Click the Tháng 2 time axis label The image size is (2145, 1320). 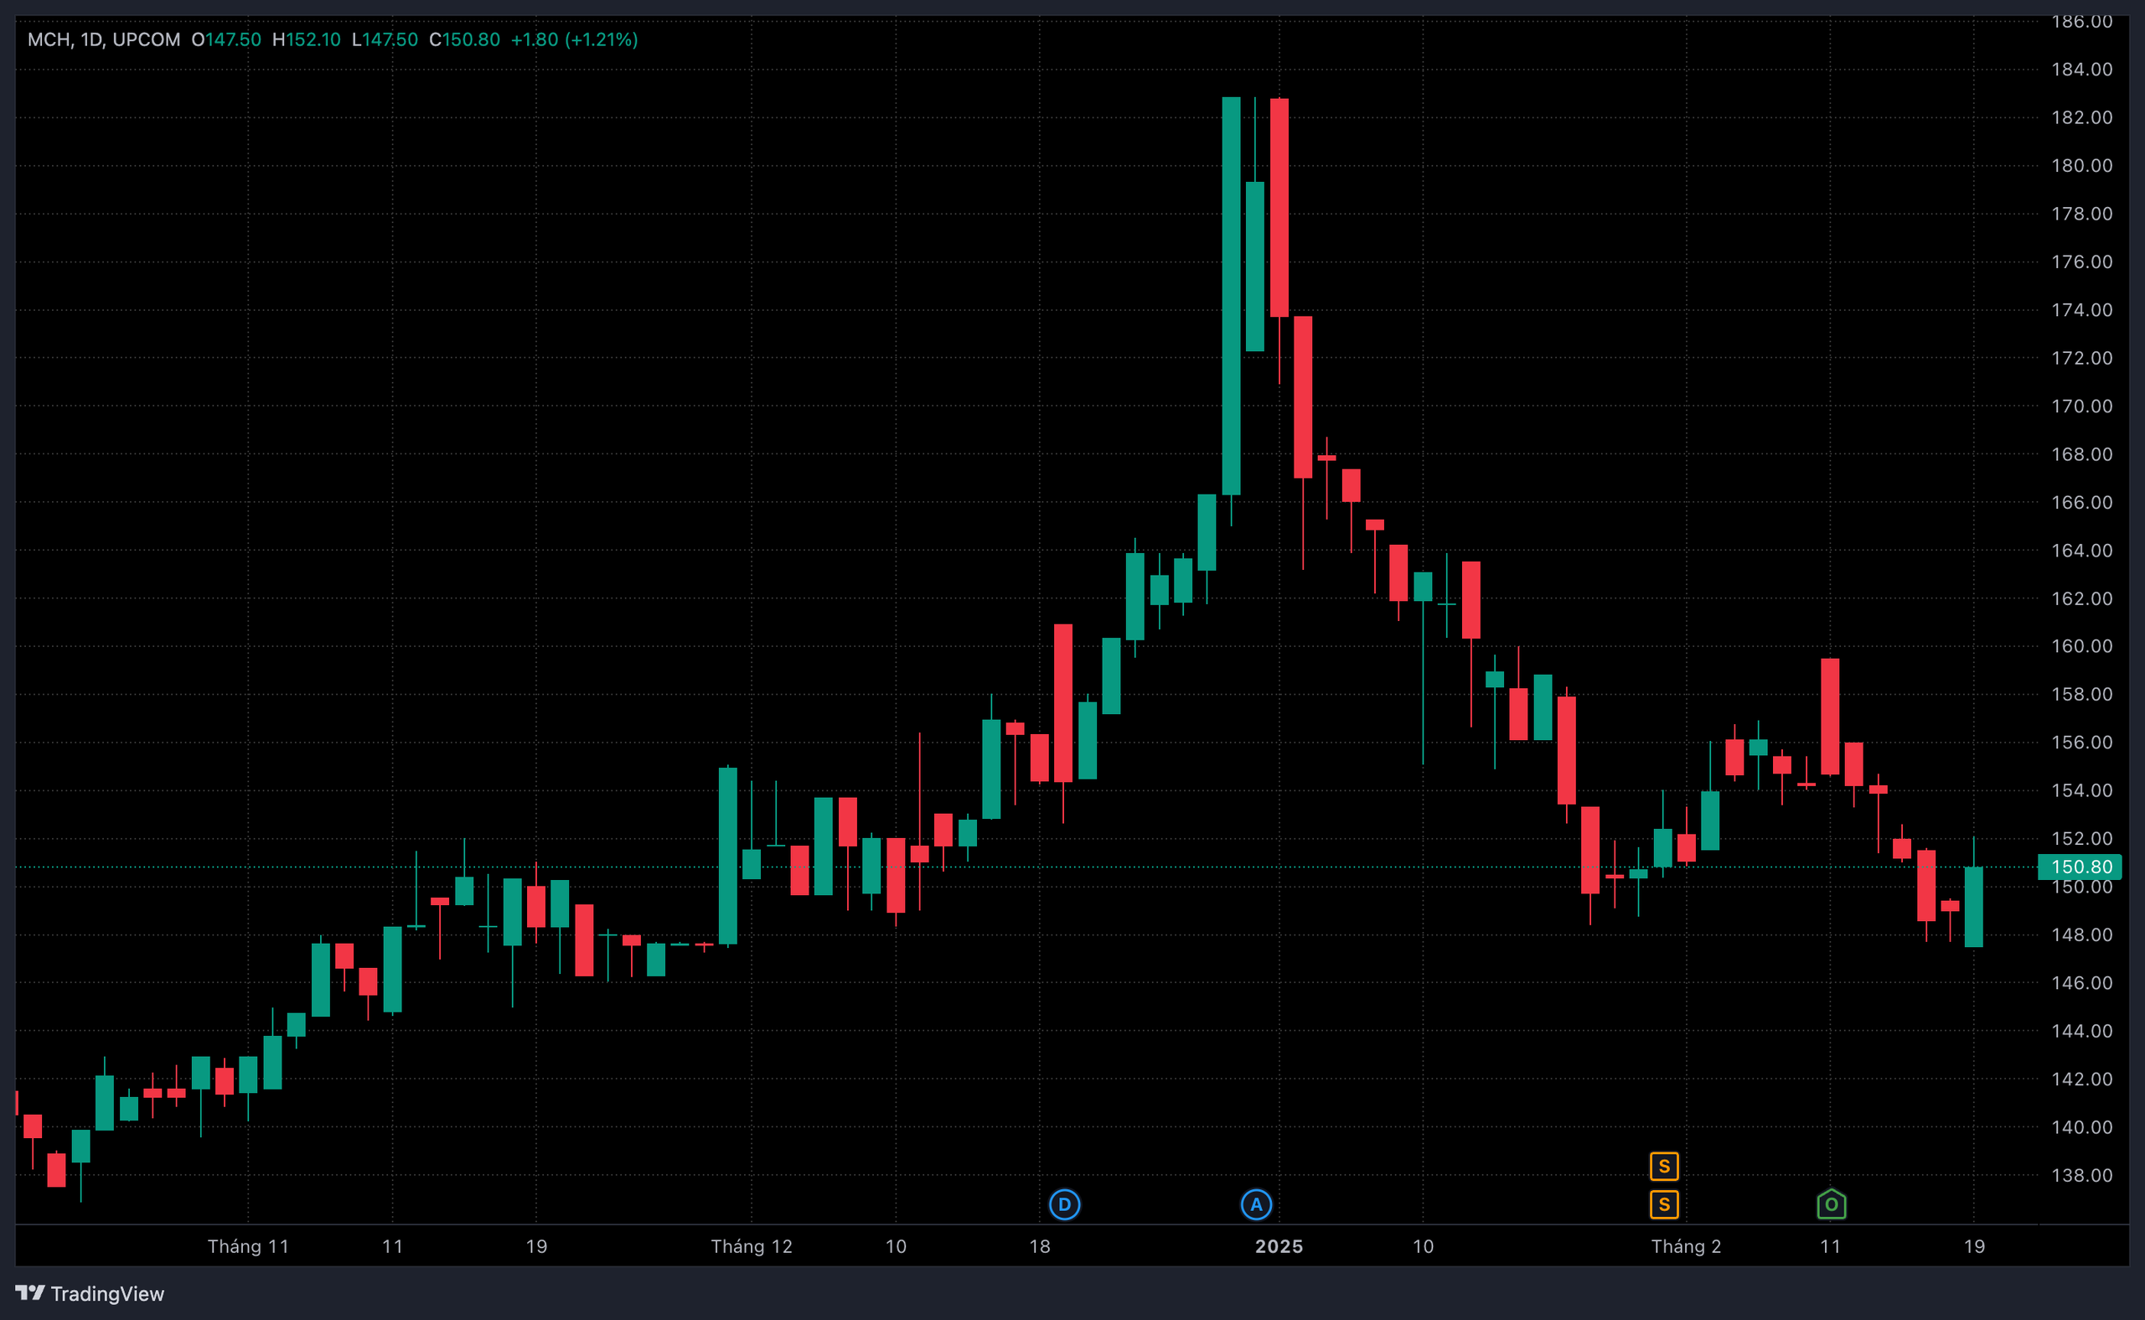pos(1686,1245)
